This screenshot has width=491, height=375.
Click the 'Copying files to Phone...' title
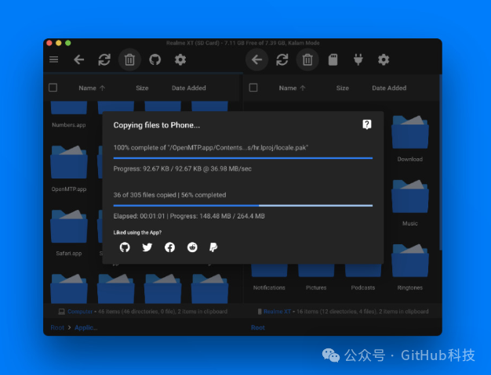[x=157, y=125]
